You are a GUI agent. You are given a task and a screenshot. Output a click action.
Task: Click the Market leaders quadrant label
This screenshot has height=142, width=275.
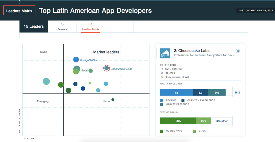pyautogui.click(x=106, y=52)
